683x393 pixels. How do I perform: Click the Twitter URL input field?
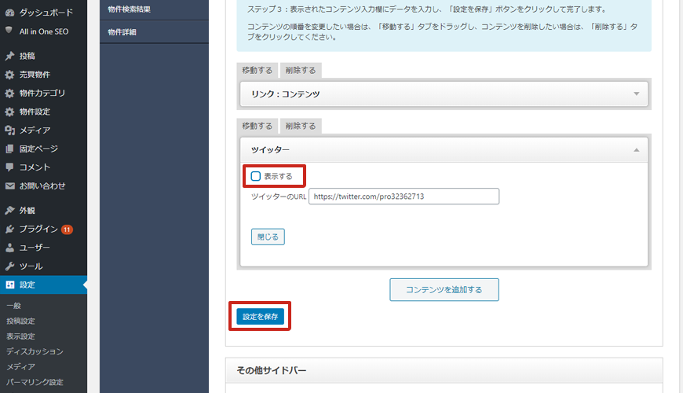(404, 196)
